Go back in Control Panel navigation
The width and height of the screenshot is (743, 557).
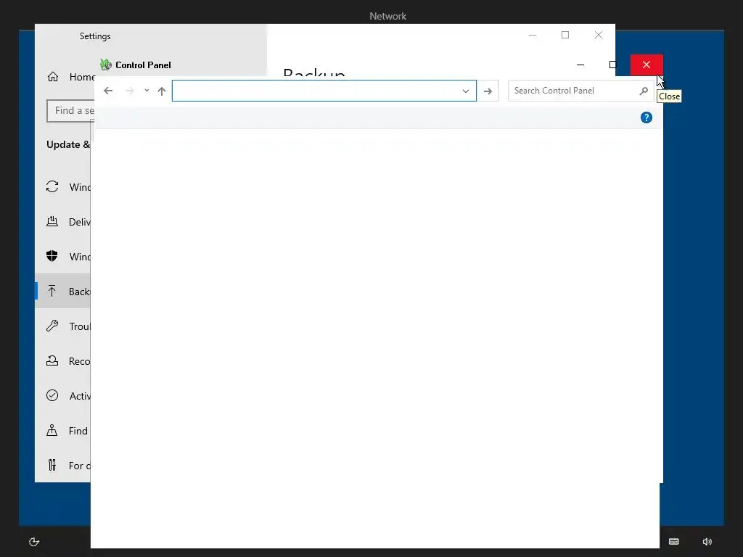[x=108, y=91]
